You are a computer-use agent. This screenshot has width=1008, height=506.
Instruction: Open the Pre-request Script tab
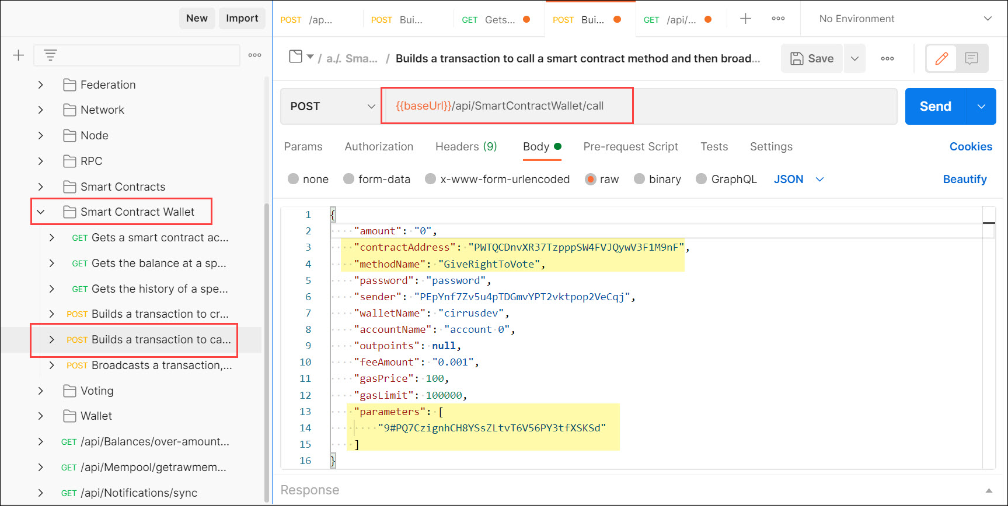pos(630,146)
